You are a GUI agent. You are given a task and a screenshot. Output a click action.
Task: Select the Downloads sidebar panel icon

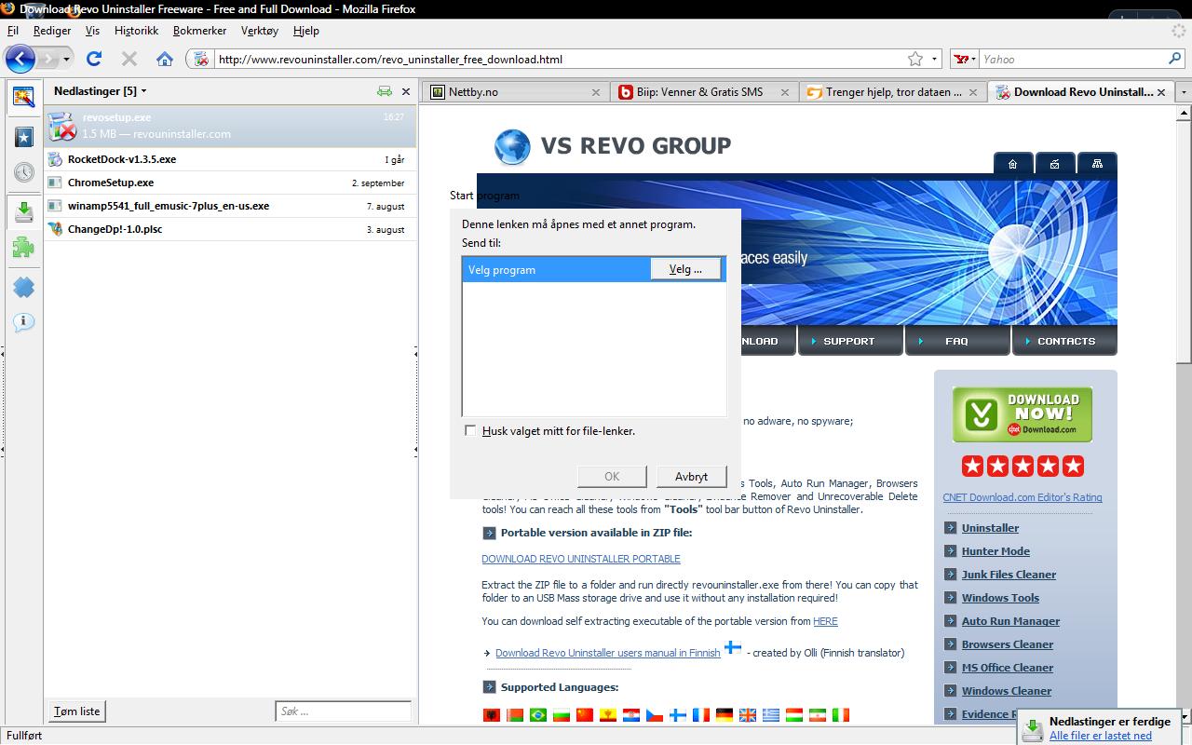[23, 211]
